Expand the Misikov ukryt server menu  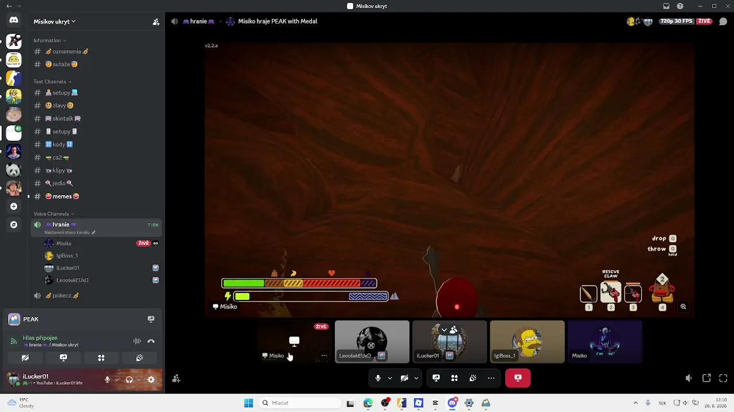point(54,22)
